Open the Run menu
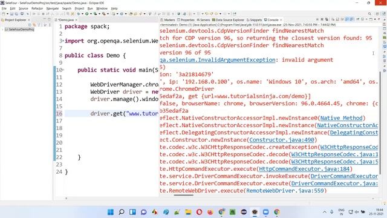Image resolution: width=387 pixels, height=218 pixels. coord(90,8)
